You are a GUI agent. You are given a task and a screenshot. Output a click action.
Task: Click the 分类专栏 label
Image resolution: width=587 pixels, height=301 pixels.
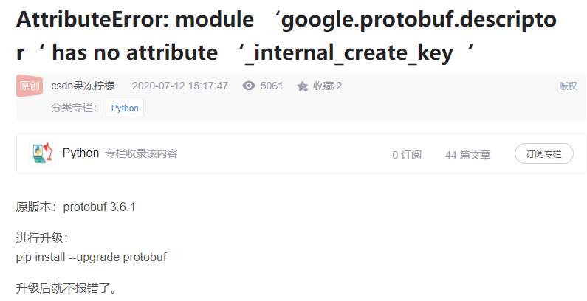click(75, 108)
